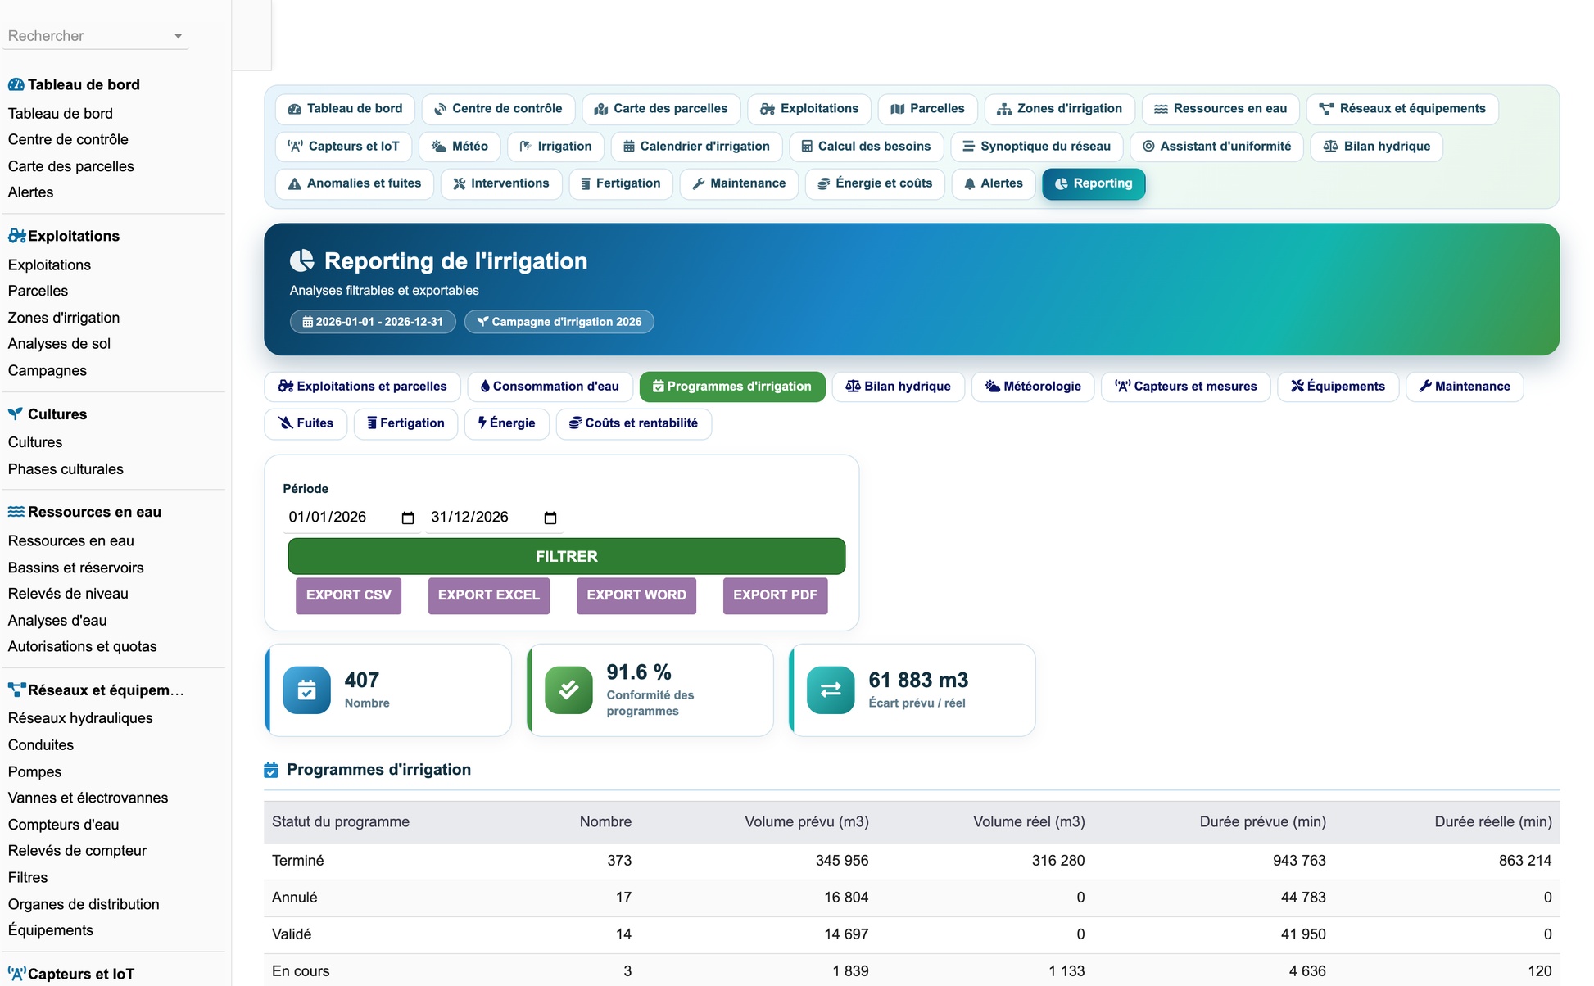Open Vannes et électrovannes sidebar link
The image size is (1594, 986).
tap(88, 798)
